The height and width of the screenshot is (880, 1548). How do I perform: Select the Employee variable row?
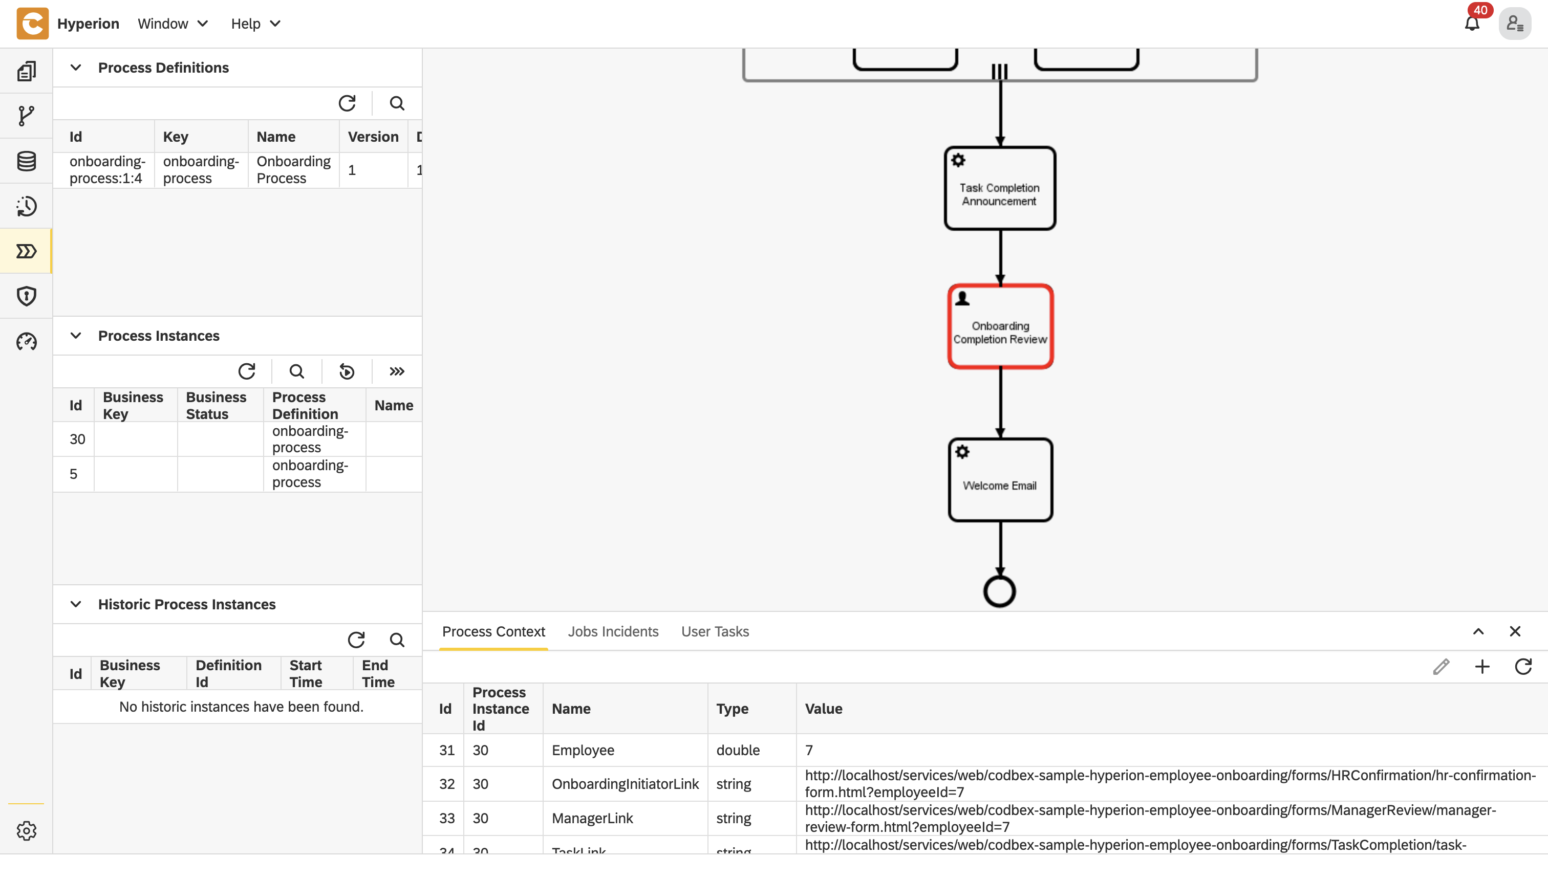pos(985,750)
